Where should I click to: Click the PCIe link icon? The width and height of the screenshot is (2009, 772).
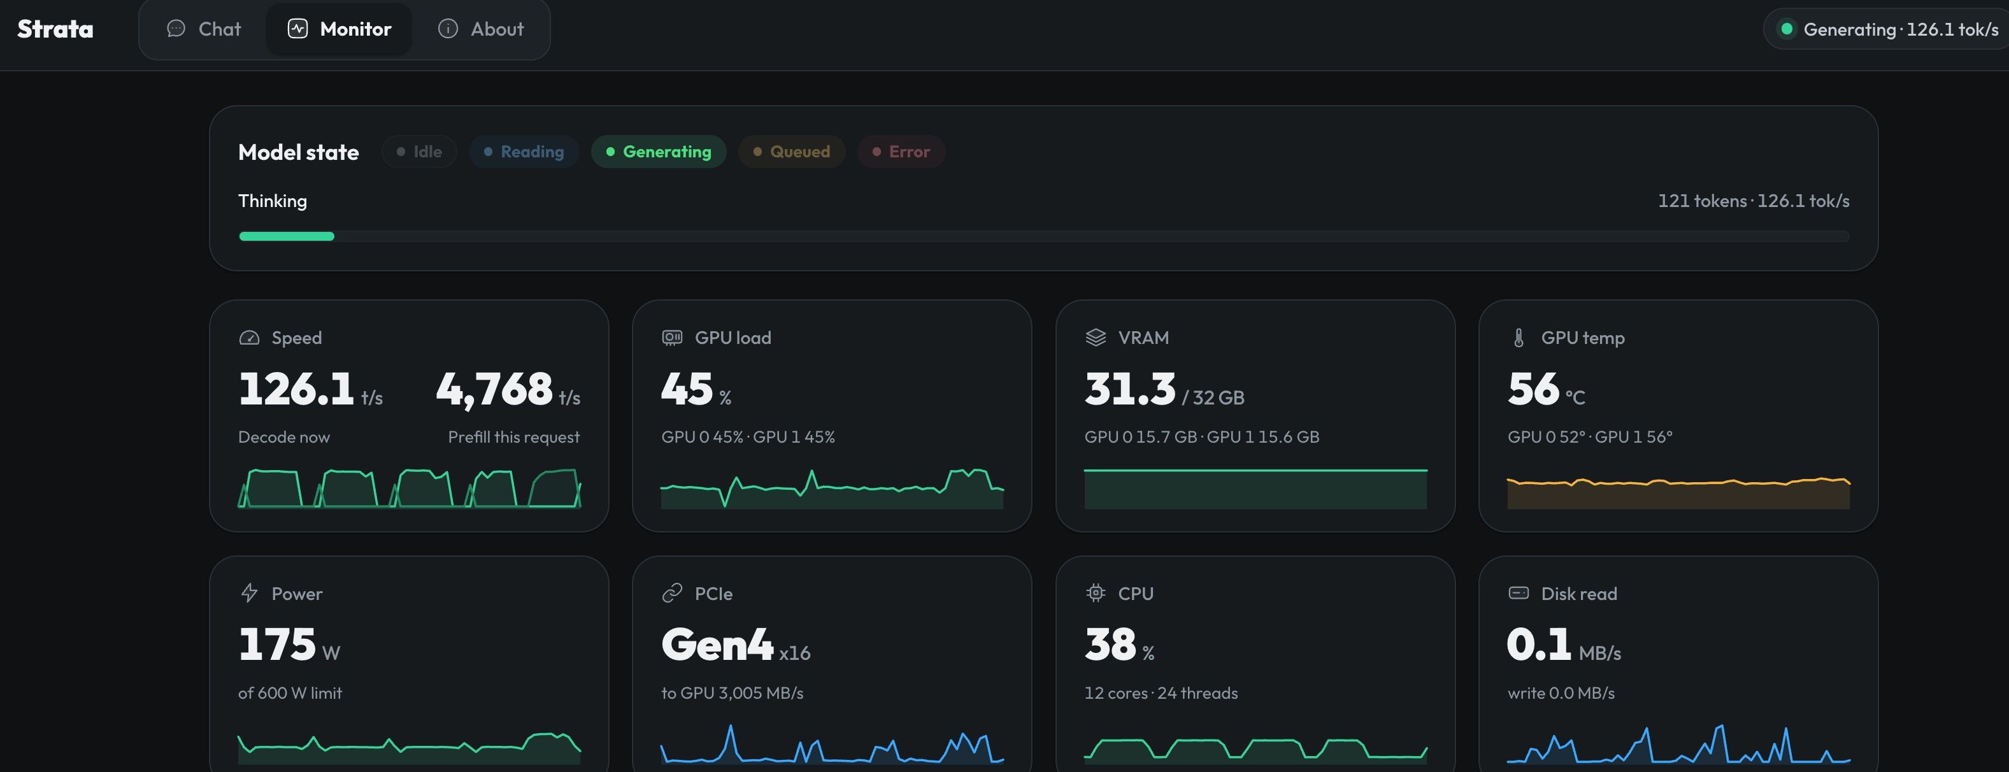coord(671,594)
